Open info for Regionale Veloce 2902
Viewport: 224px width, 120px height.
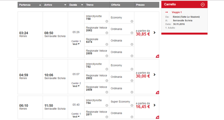[107, 81]
